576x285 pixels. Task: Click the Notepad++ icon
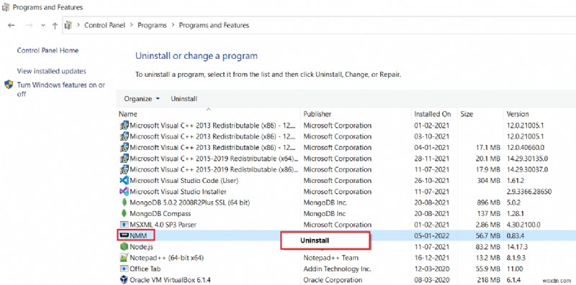point(124,258)
